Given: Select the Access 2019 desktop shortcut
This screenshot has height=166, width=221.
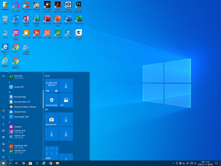Looking at the screenshot, I should point(47,20).
